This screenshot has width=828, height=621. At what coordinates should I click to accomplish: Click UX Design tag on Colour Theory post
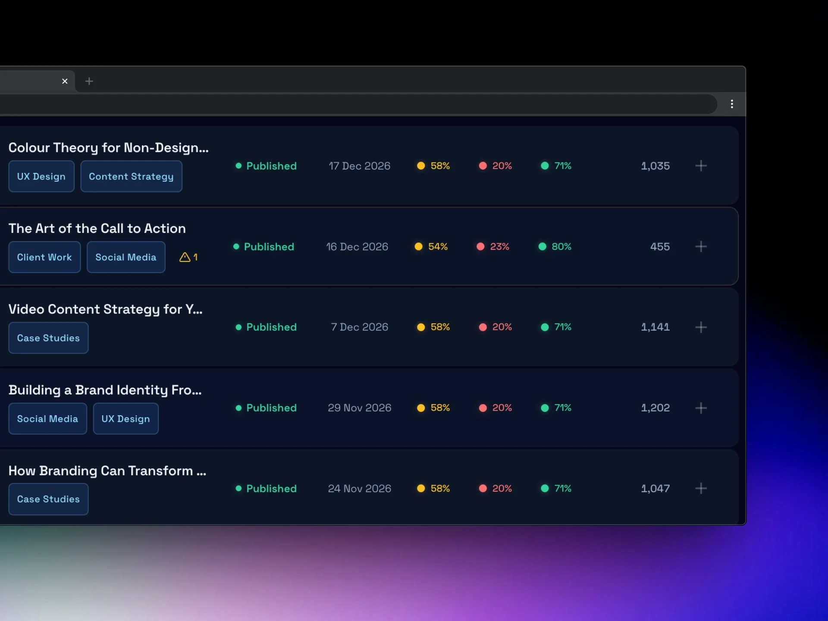tap(41, 176)
